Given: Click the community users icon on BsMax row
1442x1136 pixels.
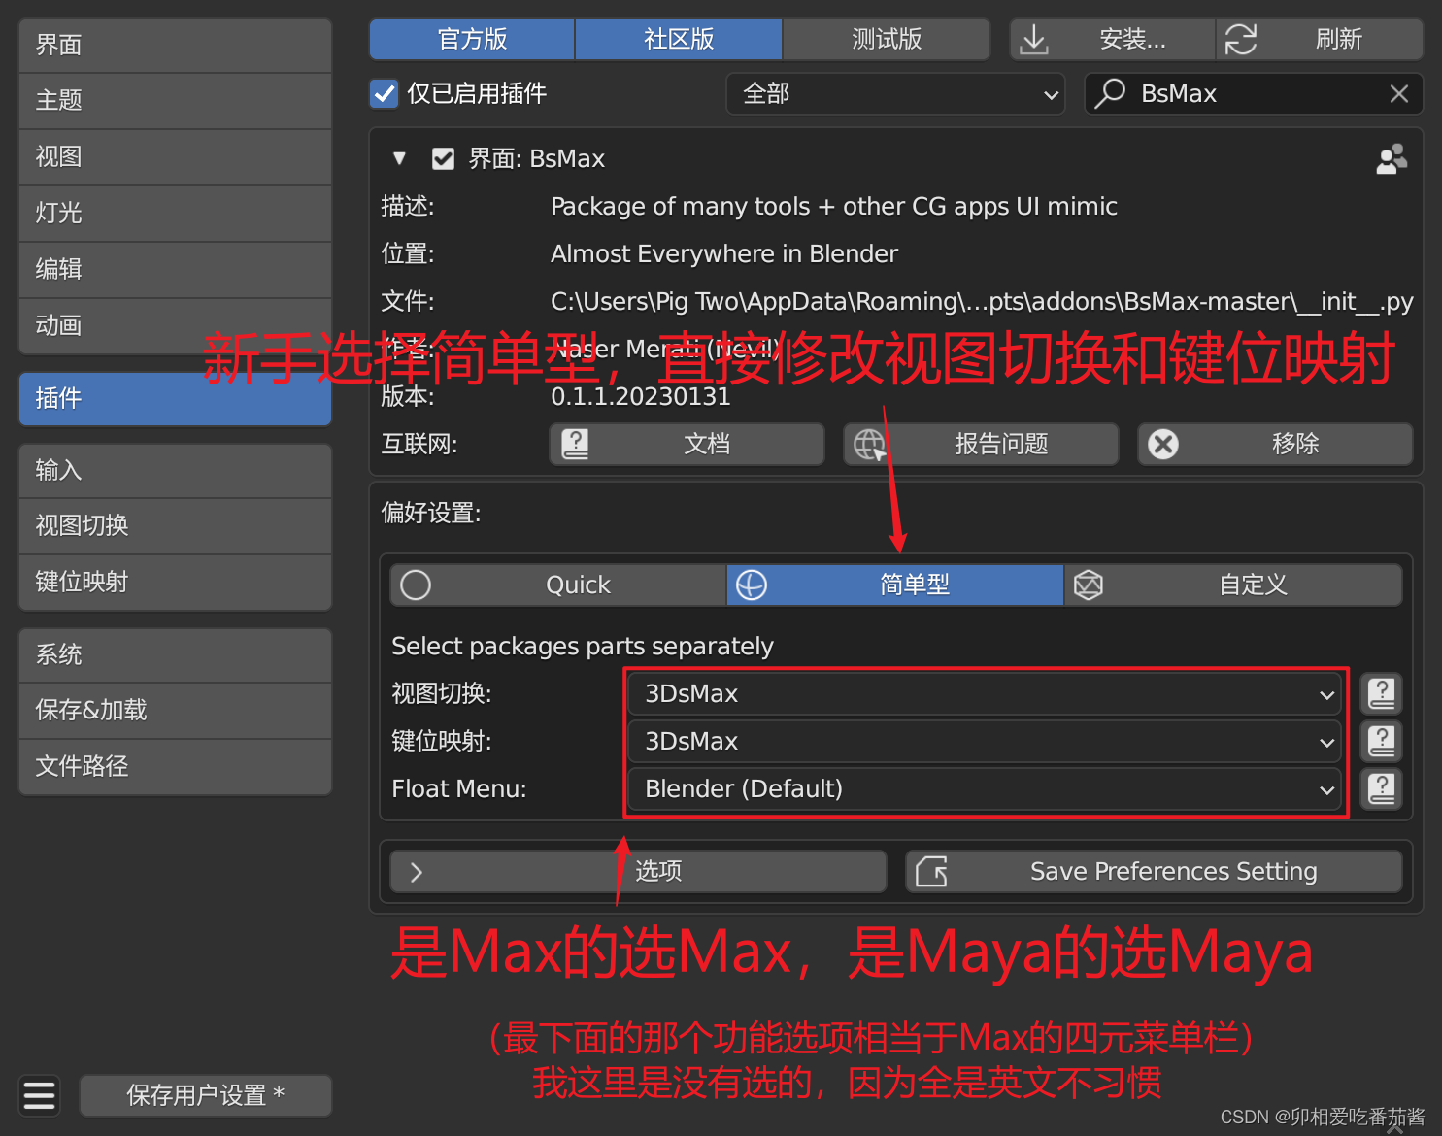Looking at the screenshot, I should tap(1392, 159).
